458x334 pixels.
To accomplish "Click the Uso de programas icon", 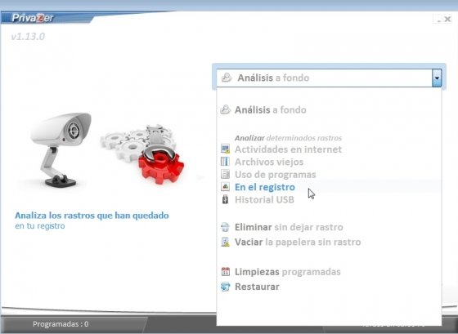I will point(225,174).
